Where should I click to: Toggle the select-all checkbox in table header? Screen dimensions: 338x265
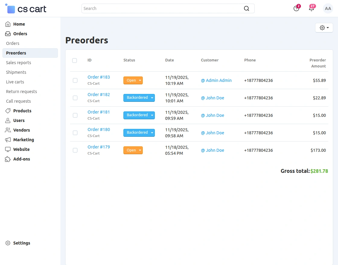[75, 61]
